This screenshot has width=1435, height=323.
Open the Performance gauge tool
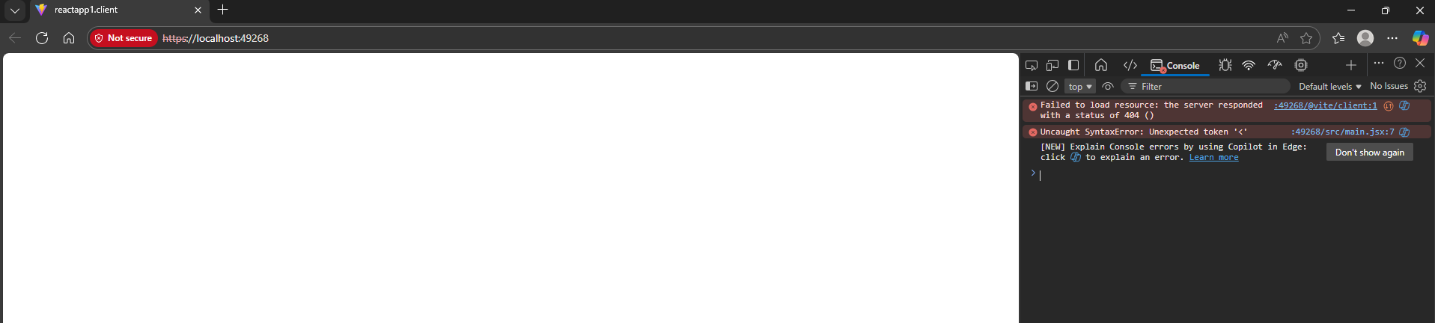[1275, 65]
